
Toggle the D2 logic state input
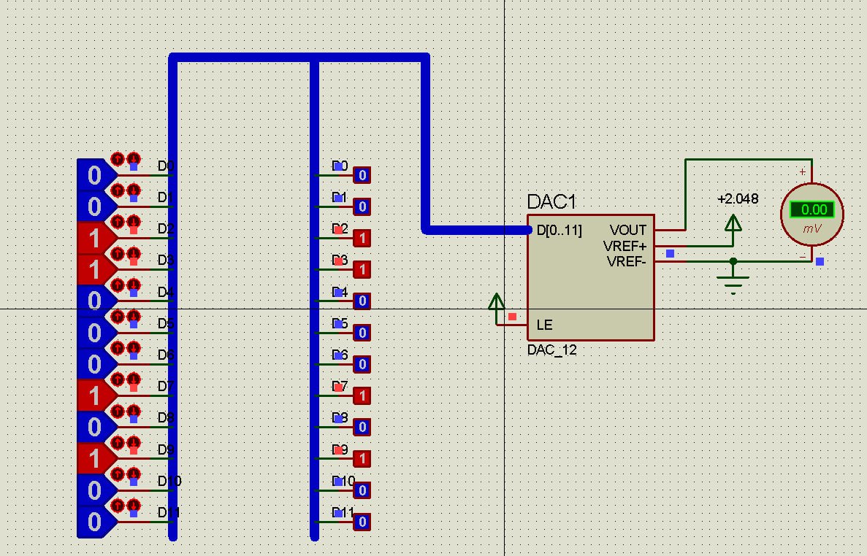[x=96, y=238]
